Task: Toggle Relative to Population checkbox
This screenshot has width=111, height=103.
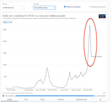Action: pyautogui.click(x=65, y=7)
